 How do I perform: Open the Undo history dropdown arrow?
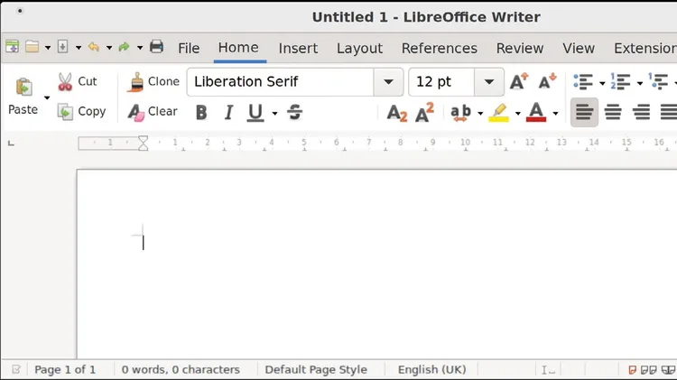click(109, 48)
